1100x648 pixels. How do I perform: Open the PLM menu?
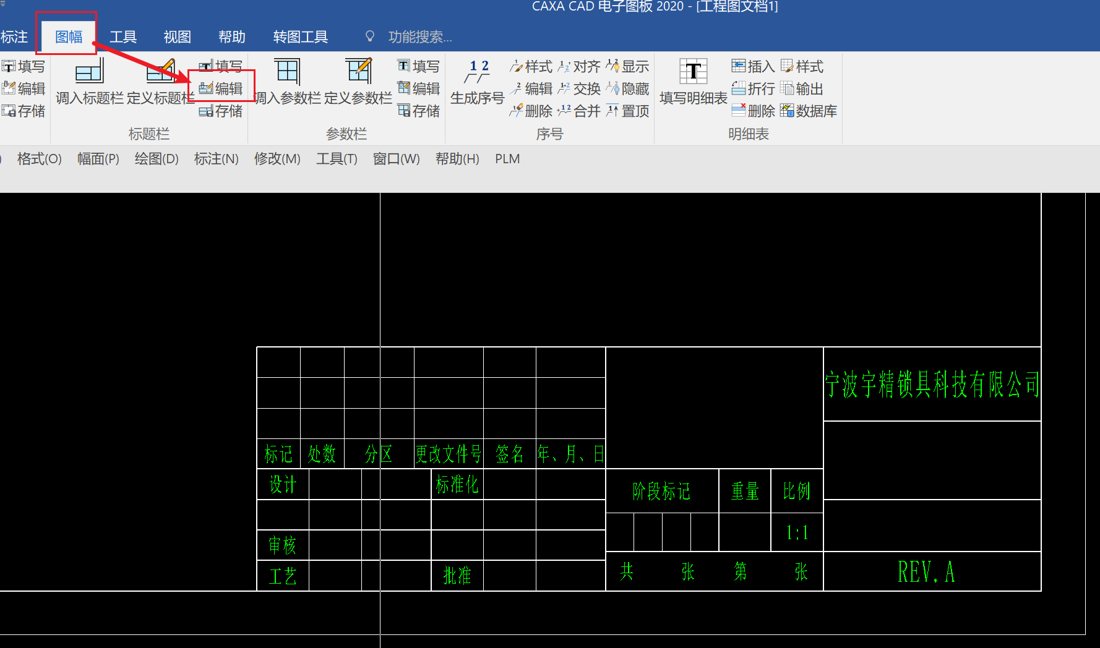507,159
